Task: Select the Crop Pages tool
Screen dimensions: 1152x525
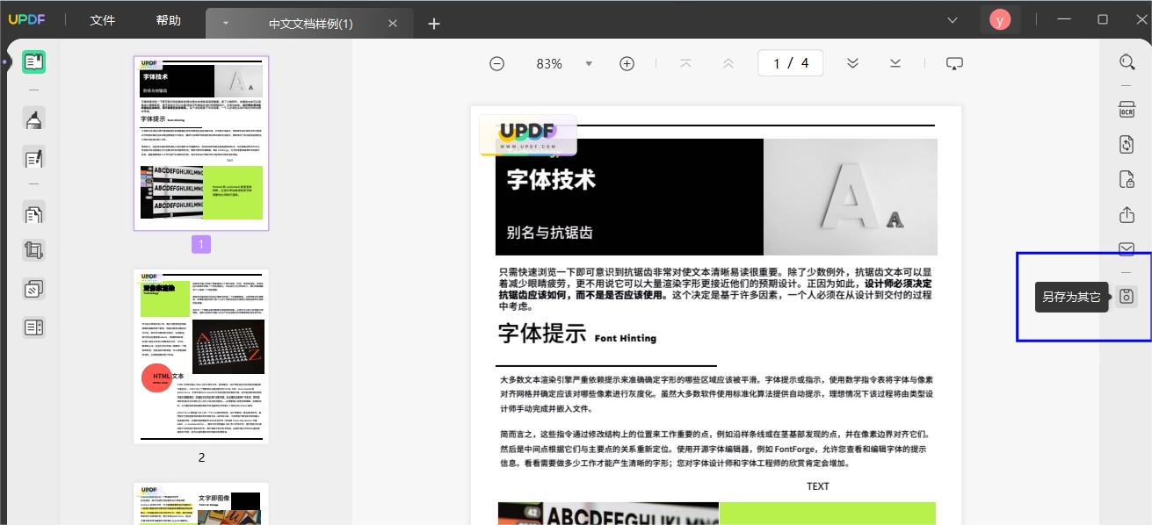Action: click(x=34, y=251)
